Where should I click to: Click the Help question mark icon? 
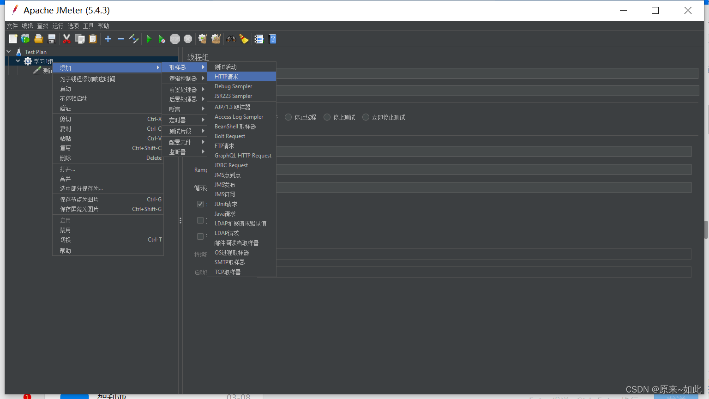272,39
